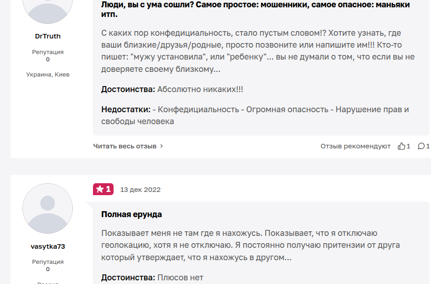
Task: Open vasytka73's profile avatar
Action: coord(48,208)
